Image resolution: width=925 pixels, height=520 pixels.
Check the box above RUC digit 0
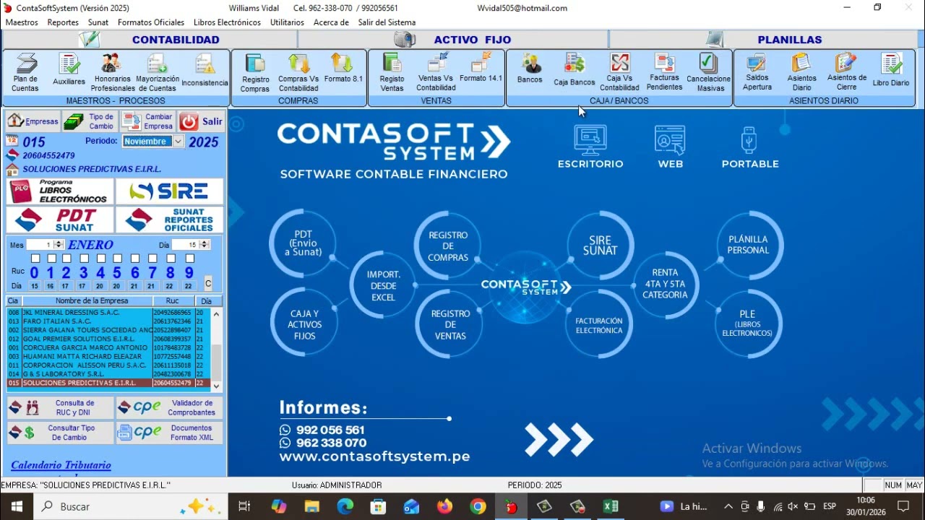click(35, 259)
